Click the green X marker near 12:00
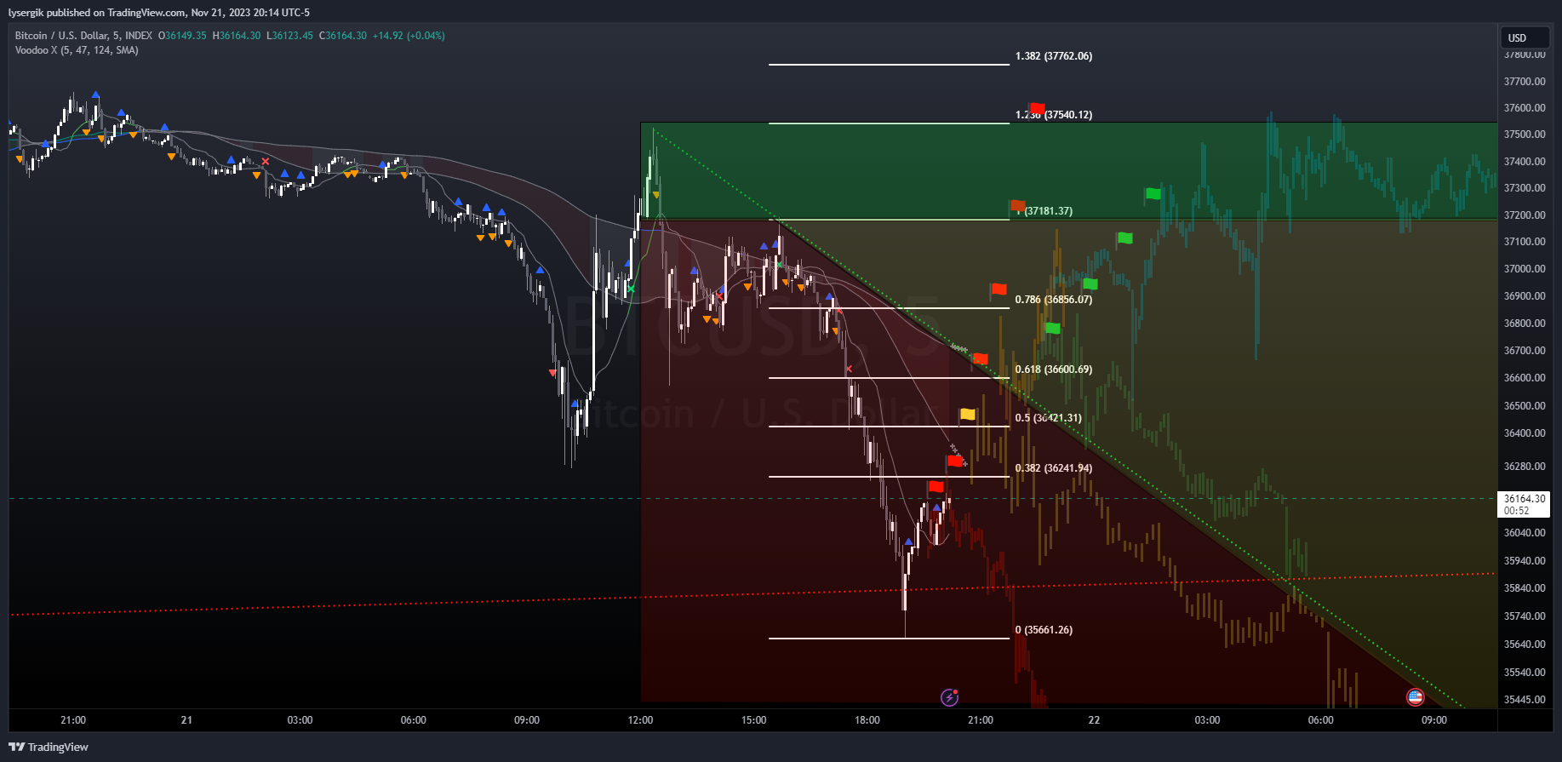The width and height of the screenshot is (1562, 762). [631, 289]
